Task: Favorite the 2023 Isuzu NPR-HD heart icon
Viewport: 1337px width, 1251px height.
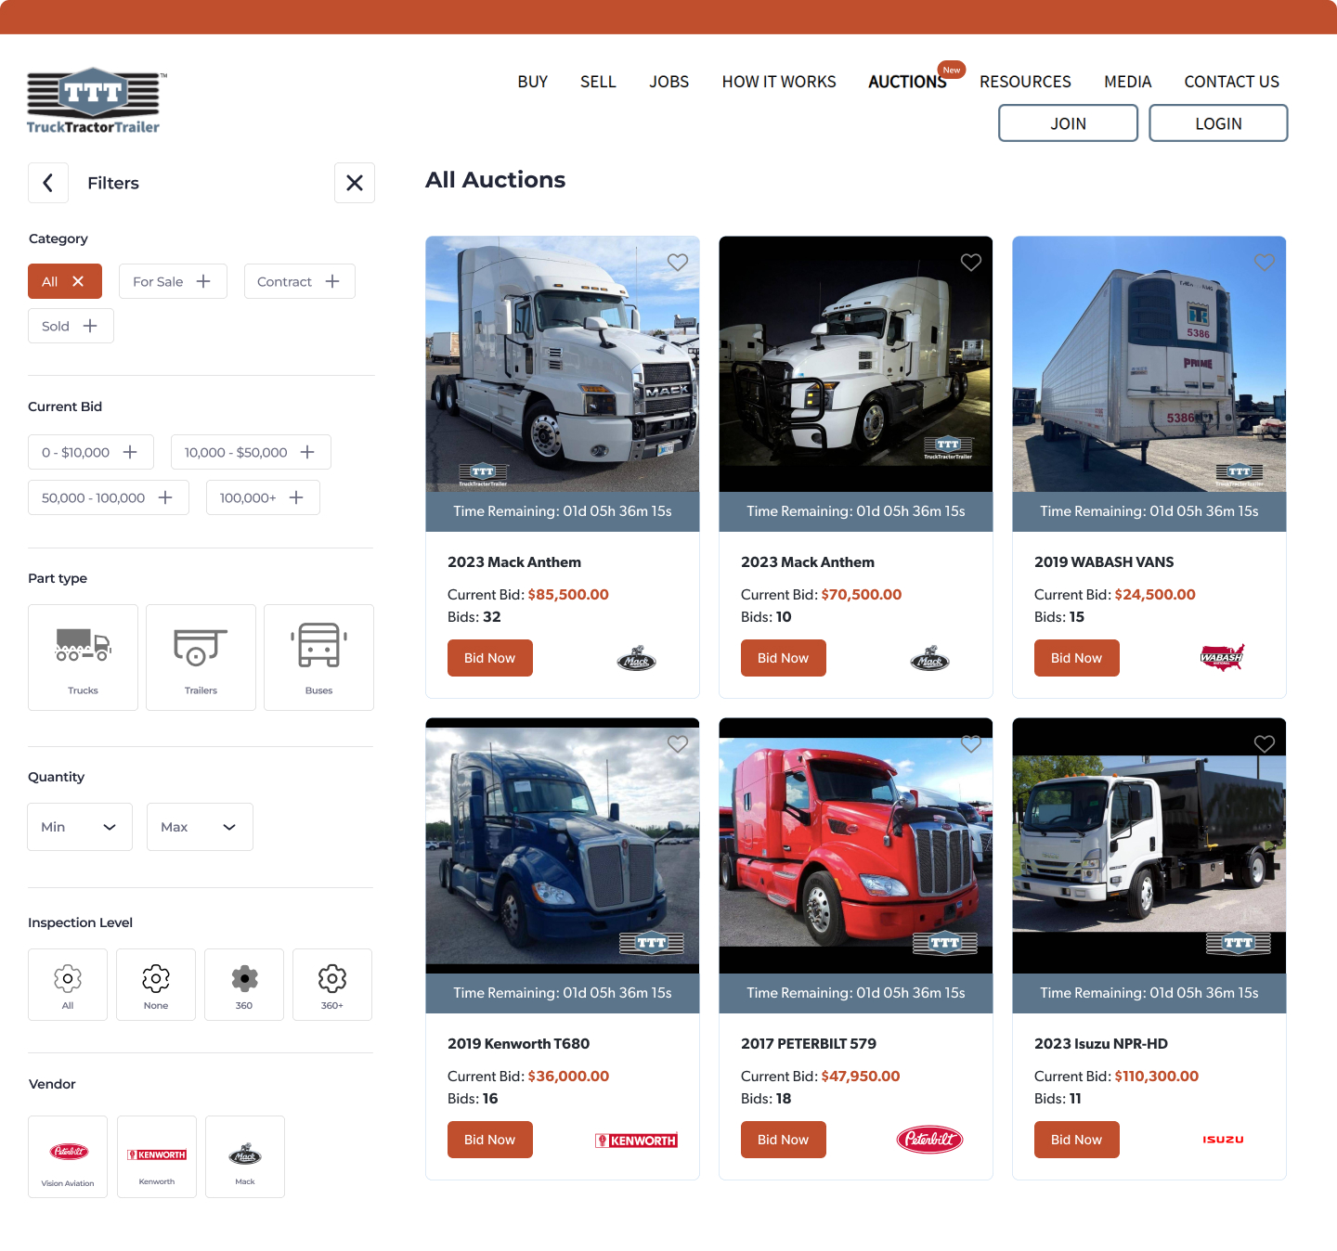Action: coord(1265,744)
